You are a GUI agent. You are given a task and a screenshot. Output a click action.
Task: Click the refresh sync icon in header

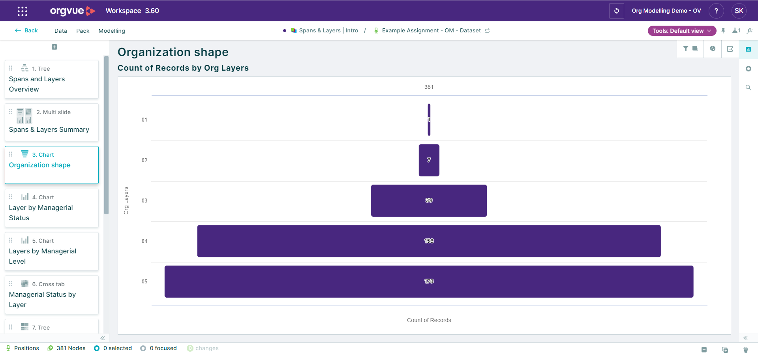pyautogui.click(x=616, y=11)
